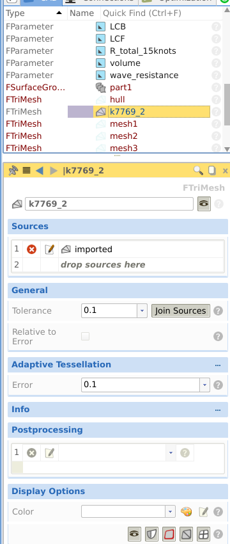Screen dimensions: 230x544
Task: Edit Color with the notepad icon
Action: pyautogui.click(x=203, y=511)
